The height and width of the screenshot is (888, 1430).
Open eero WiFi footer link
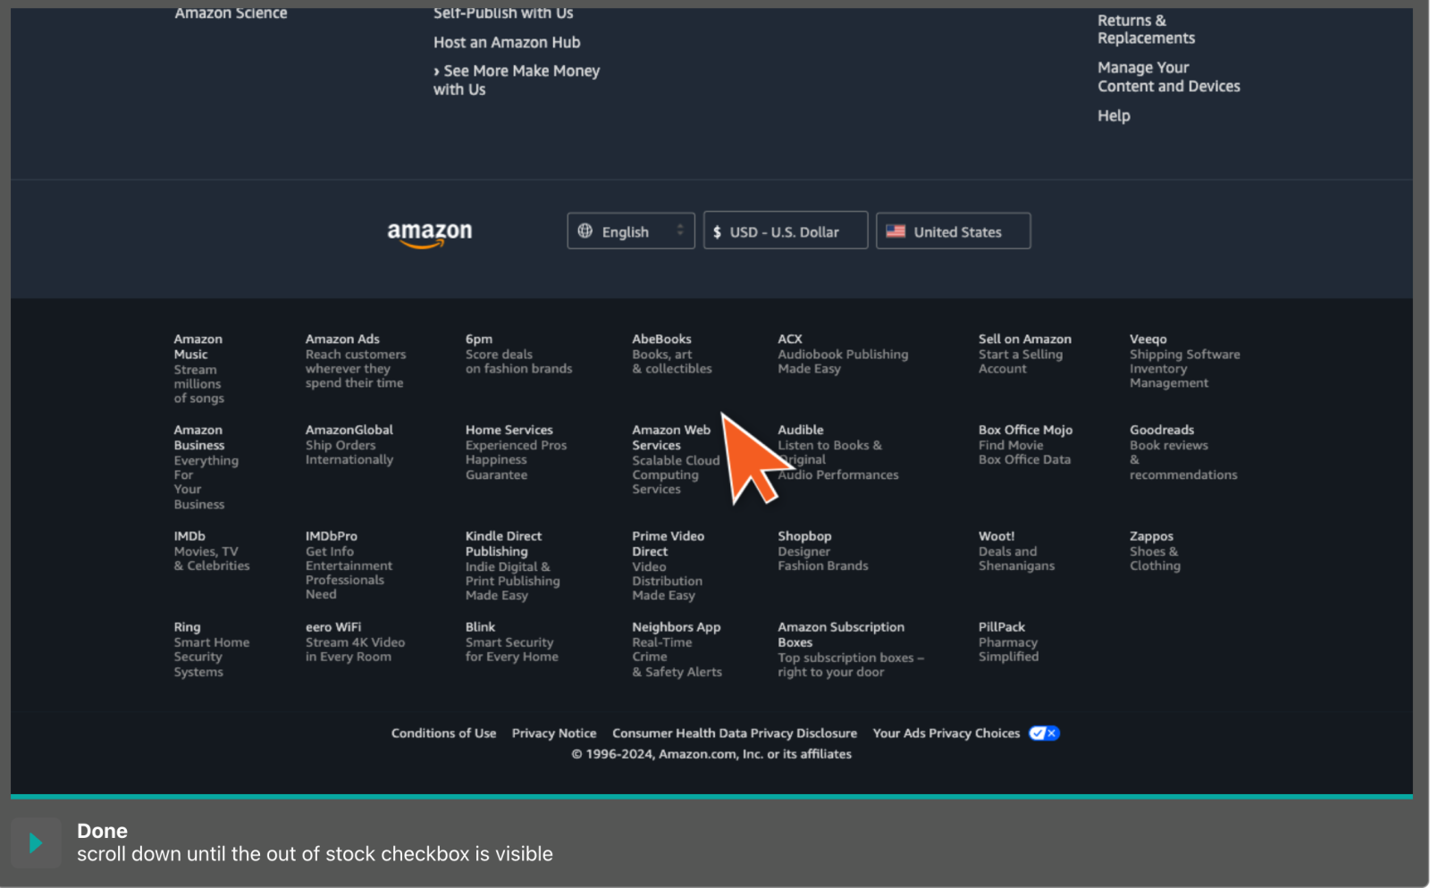pos(355,642)
